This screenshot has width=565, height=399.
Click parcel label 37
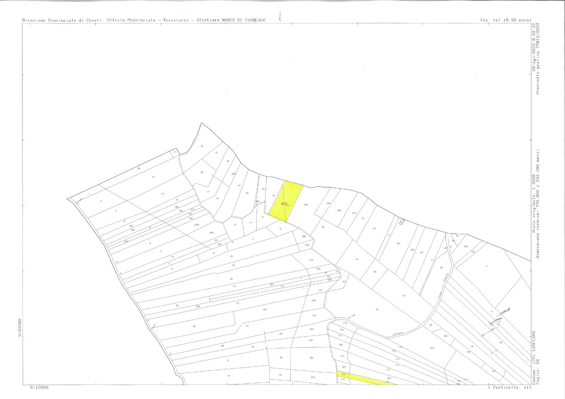point(153,177)
